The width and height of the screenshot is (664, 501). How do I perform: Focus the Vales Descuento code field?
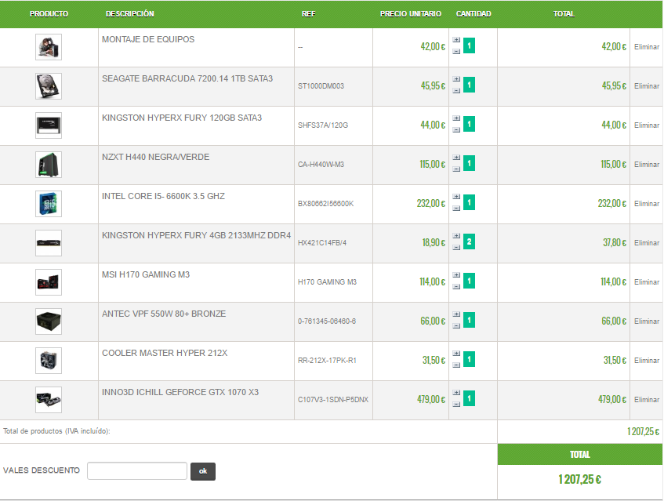[137, 471]
